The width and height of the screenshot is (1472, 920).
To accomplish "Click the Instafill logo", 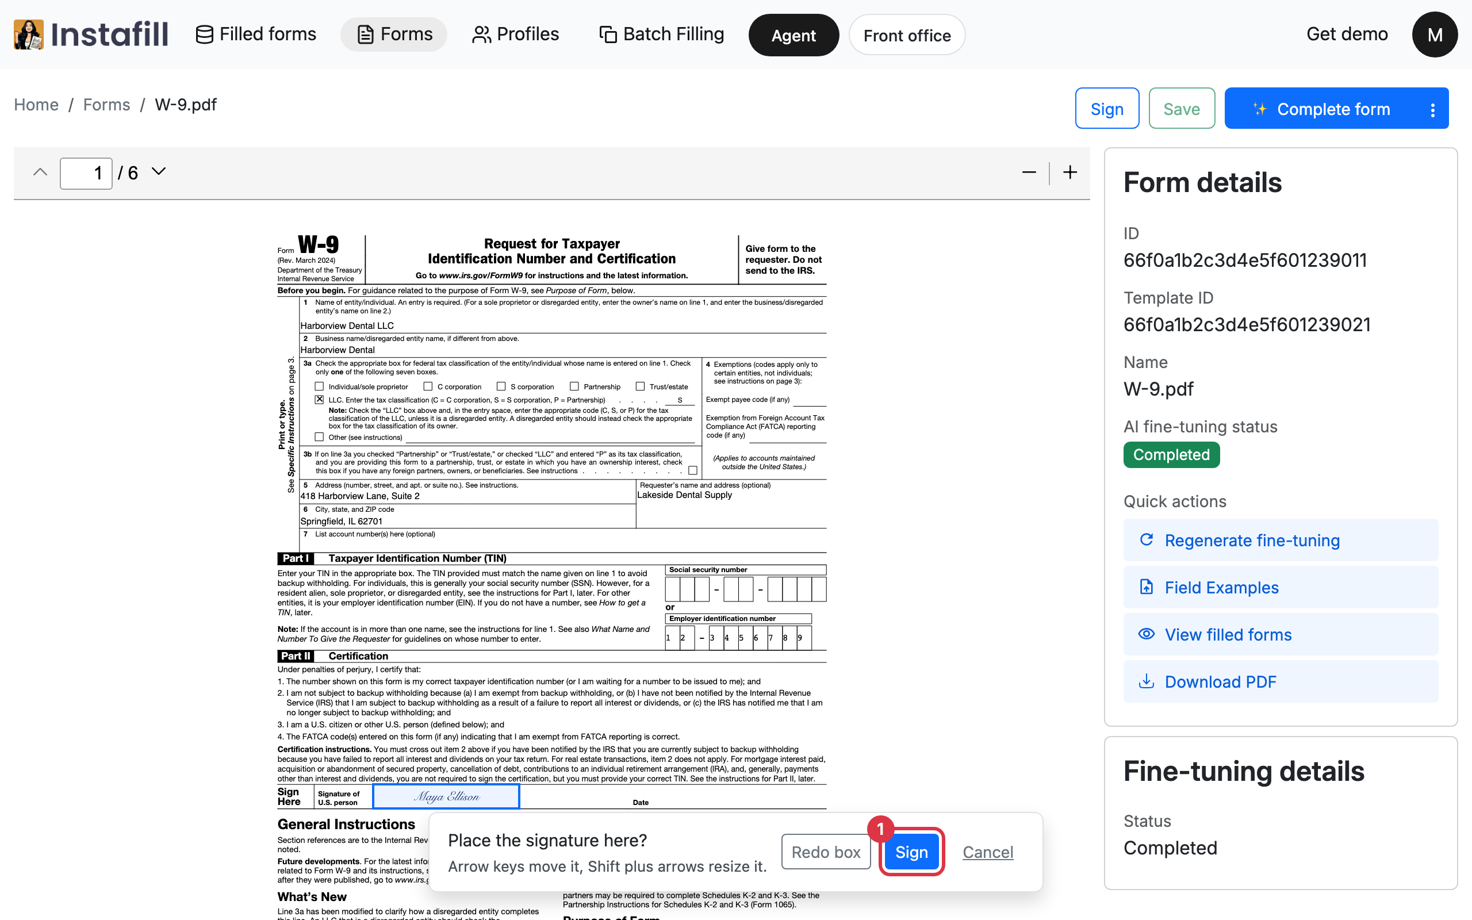I will (x=91, y=34).
